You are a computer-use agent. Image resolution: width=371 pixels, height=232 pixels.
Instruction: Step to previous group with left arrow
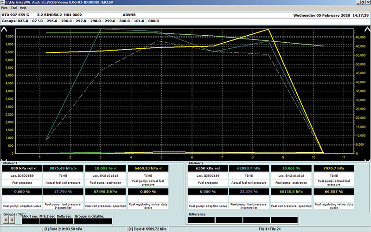(x=6, y=220)
